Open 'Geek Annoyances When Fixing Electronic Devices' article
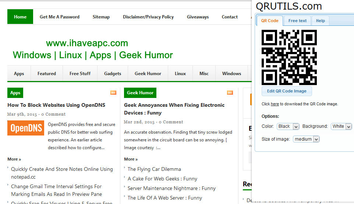Screen dimensions: 354x204 (x=174, y=109)
